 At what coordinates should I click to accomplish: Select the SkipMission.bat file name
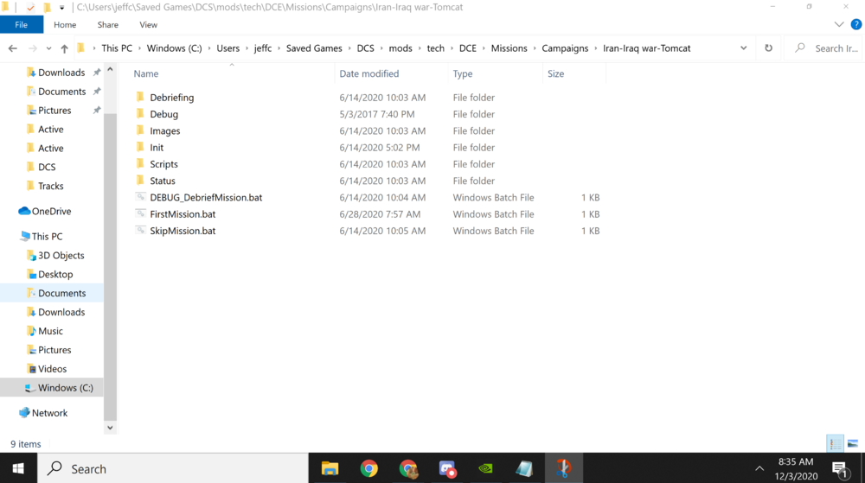click(183, 230)
